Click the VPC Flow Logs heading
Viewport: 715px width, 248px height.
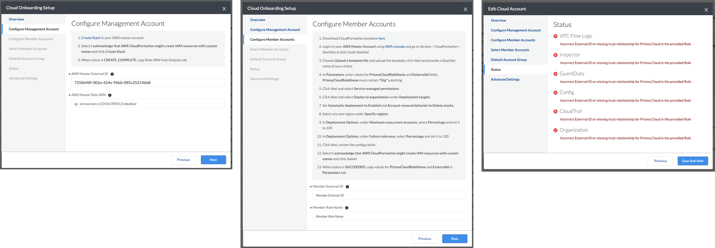tap(576, 36)
